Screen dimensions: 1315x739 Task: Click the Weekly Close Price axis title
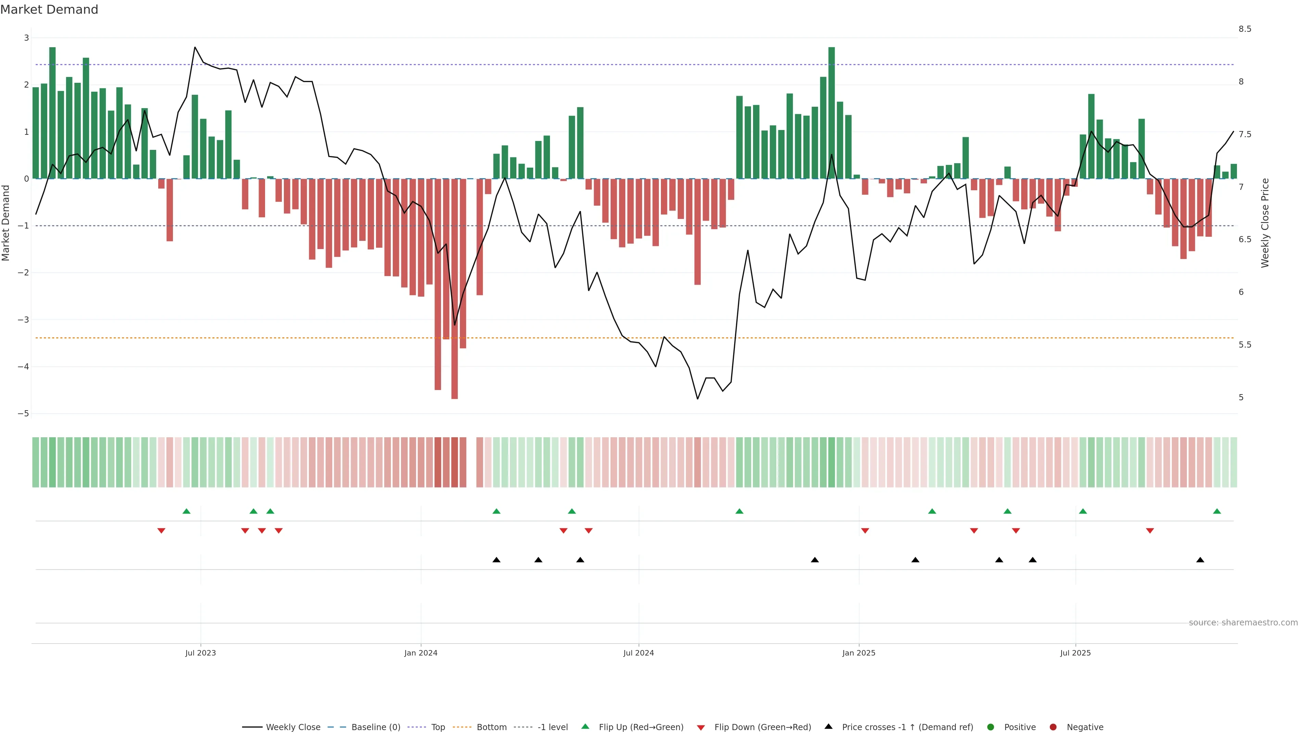(x=1265, y=223)
